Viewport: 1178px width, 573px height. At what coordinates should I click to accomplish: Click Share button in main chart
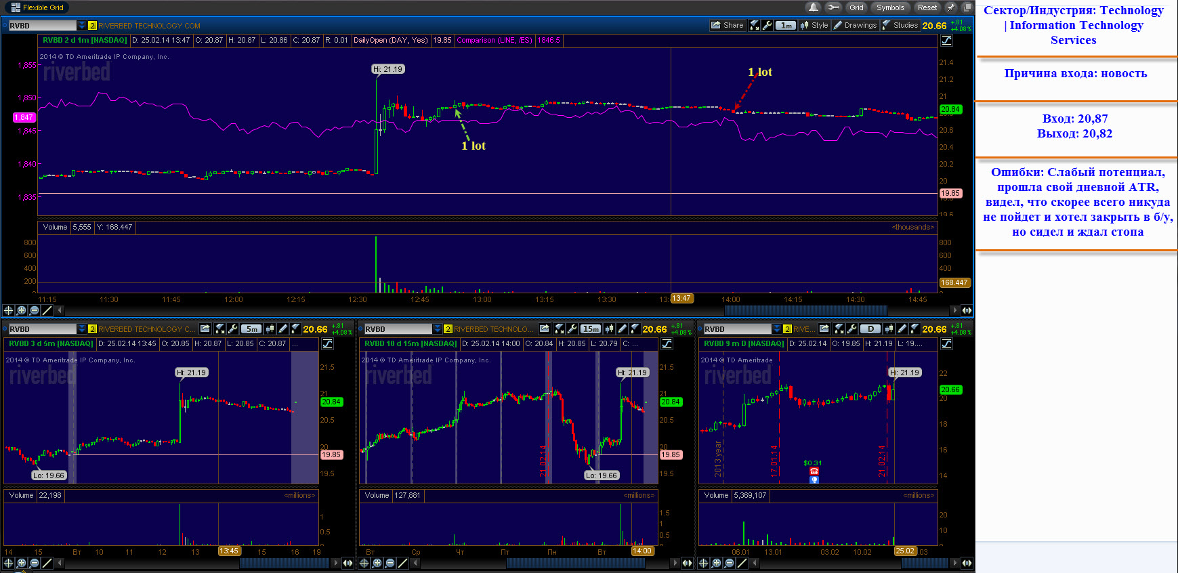(727, 25)
